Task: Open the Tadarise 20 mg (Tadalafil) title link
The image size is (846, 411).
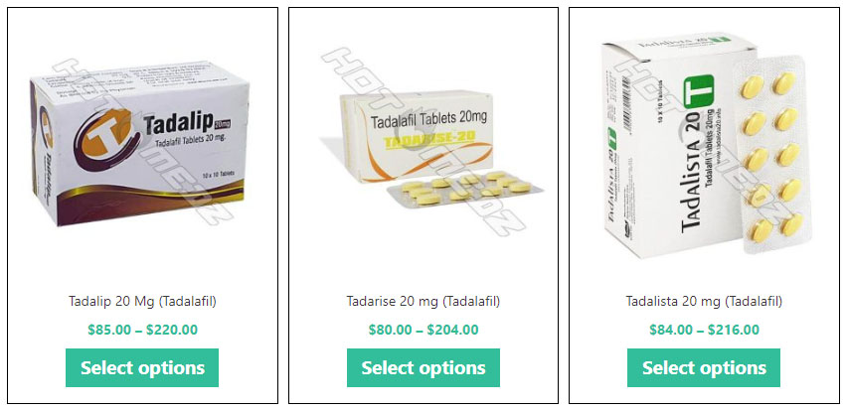Action: click(423, 302)
